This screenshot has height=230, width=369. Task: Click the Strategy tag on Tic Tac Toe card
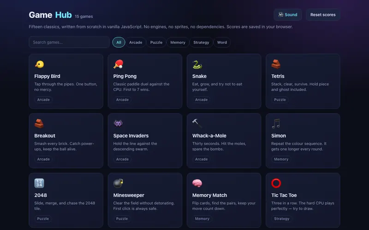click(x=281, y=219)
